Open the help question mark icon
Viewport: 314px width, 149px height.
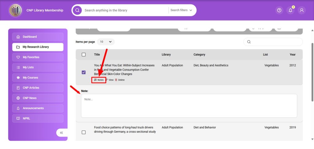click(279, 10)
